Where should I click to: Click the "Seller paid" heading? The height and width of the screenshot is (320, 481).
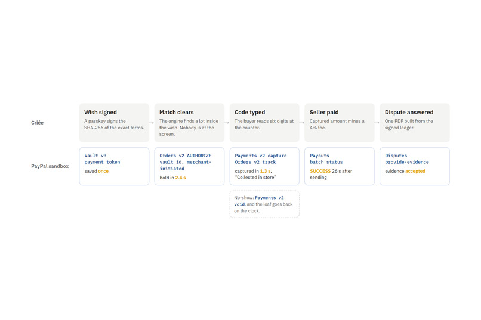tap(324, 112)
